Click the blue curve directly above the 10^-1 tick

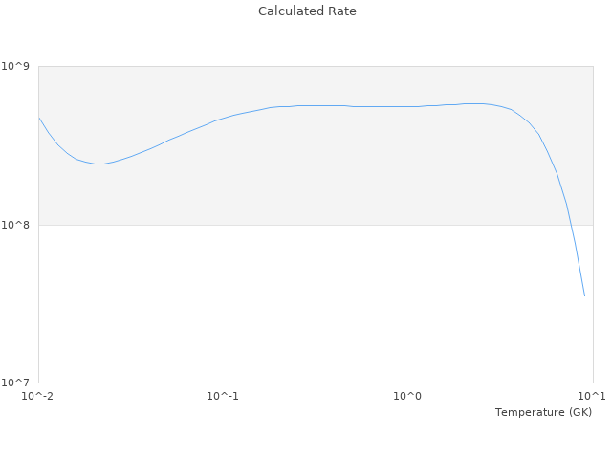(222, 119)
